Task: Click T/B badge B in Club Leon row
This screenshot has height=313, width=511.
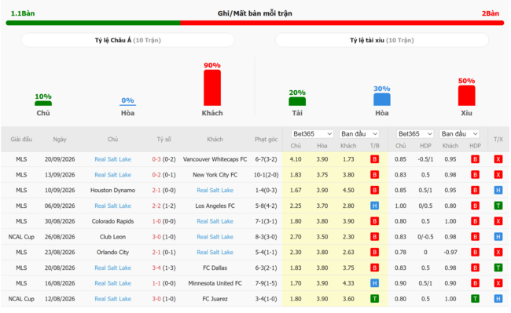Action: pos(374,237)
